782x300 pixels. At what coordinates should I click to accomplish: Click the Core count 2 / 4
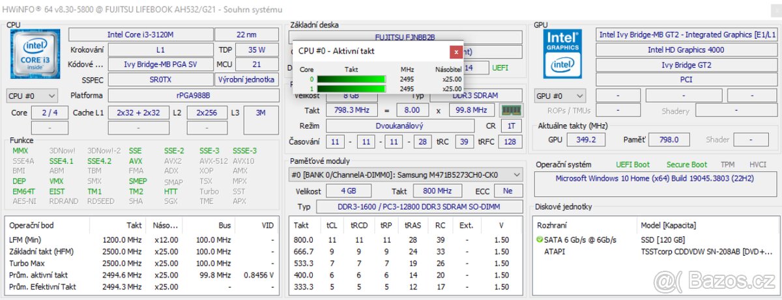point(50,113)
